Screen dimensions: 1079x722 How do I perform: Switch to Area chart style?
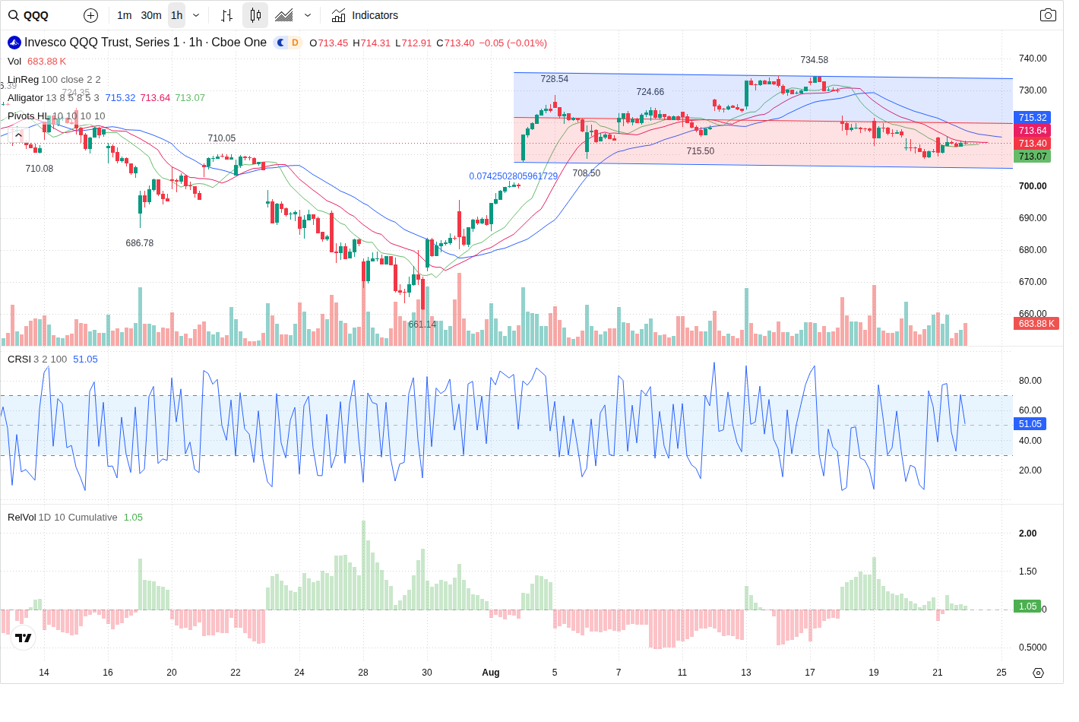click(284, 15)
